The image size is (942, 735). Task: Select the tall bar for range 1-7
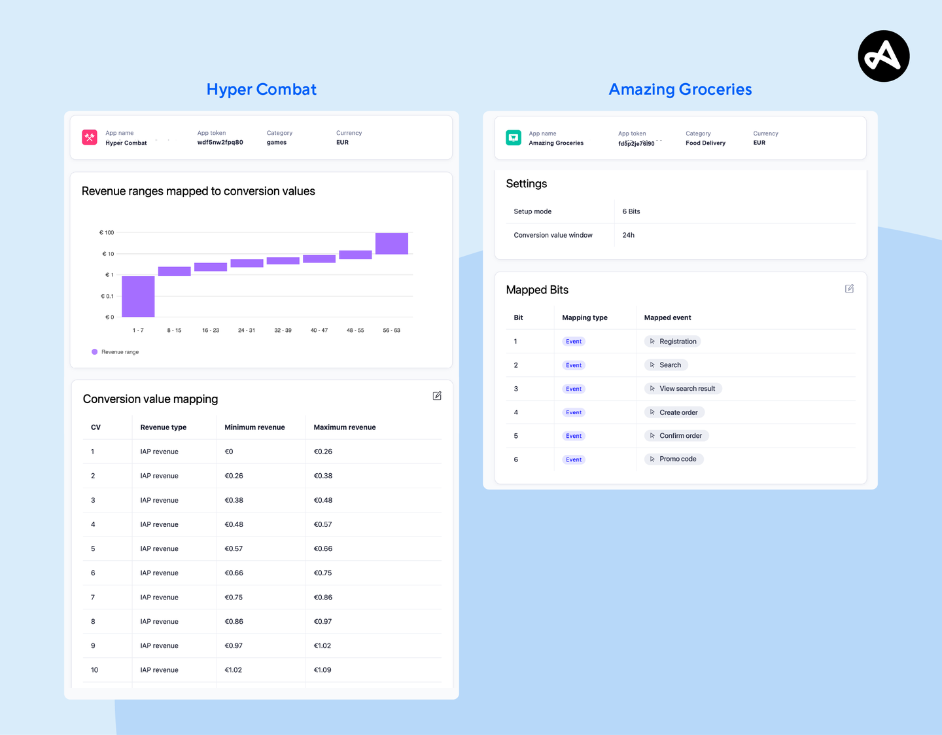138,296
